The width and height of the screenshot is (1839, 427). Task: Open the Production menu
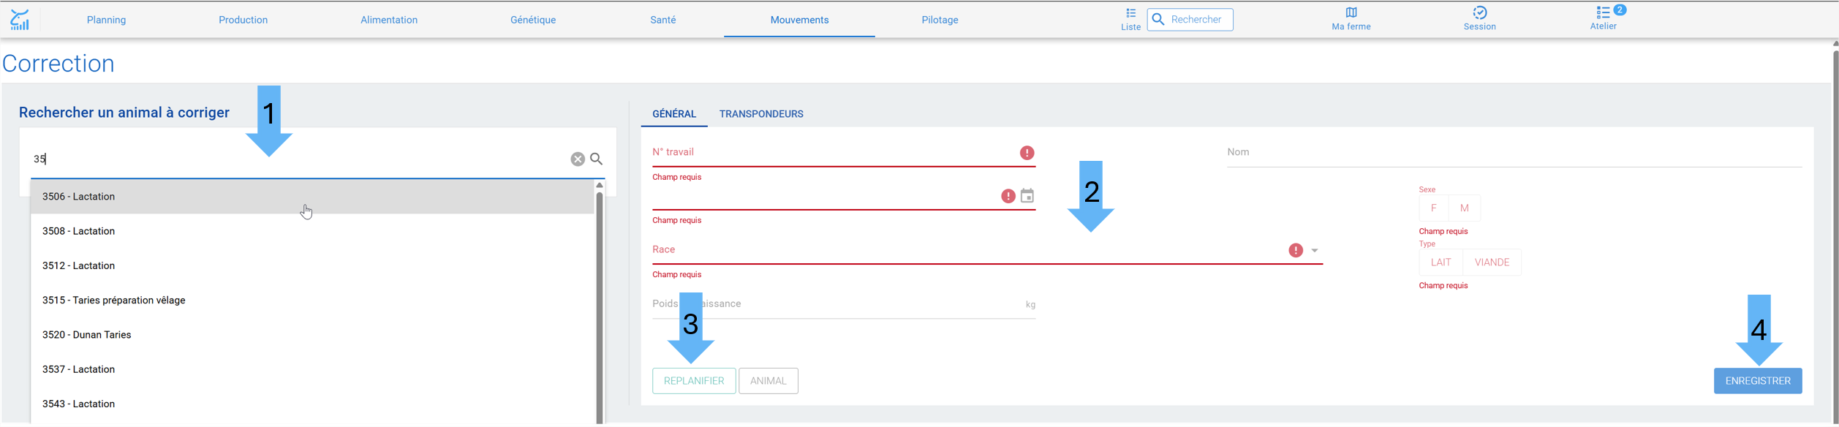tap(243, 20)
